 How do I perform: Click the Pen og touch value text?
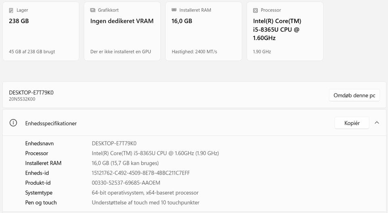(145, 202)
